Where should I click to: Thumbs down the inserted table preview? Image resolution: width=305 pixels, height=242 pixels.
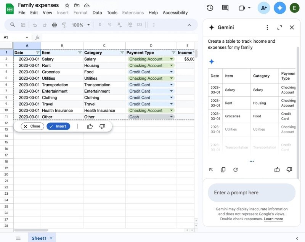tap(102, 126)
